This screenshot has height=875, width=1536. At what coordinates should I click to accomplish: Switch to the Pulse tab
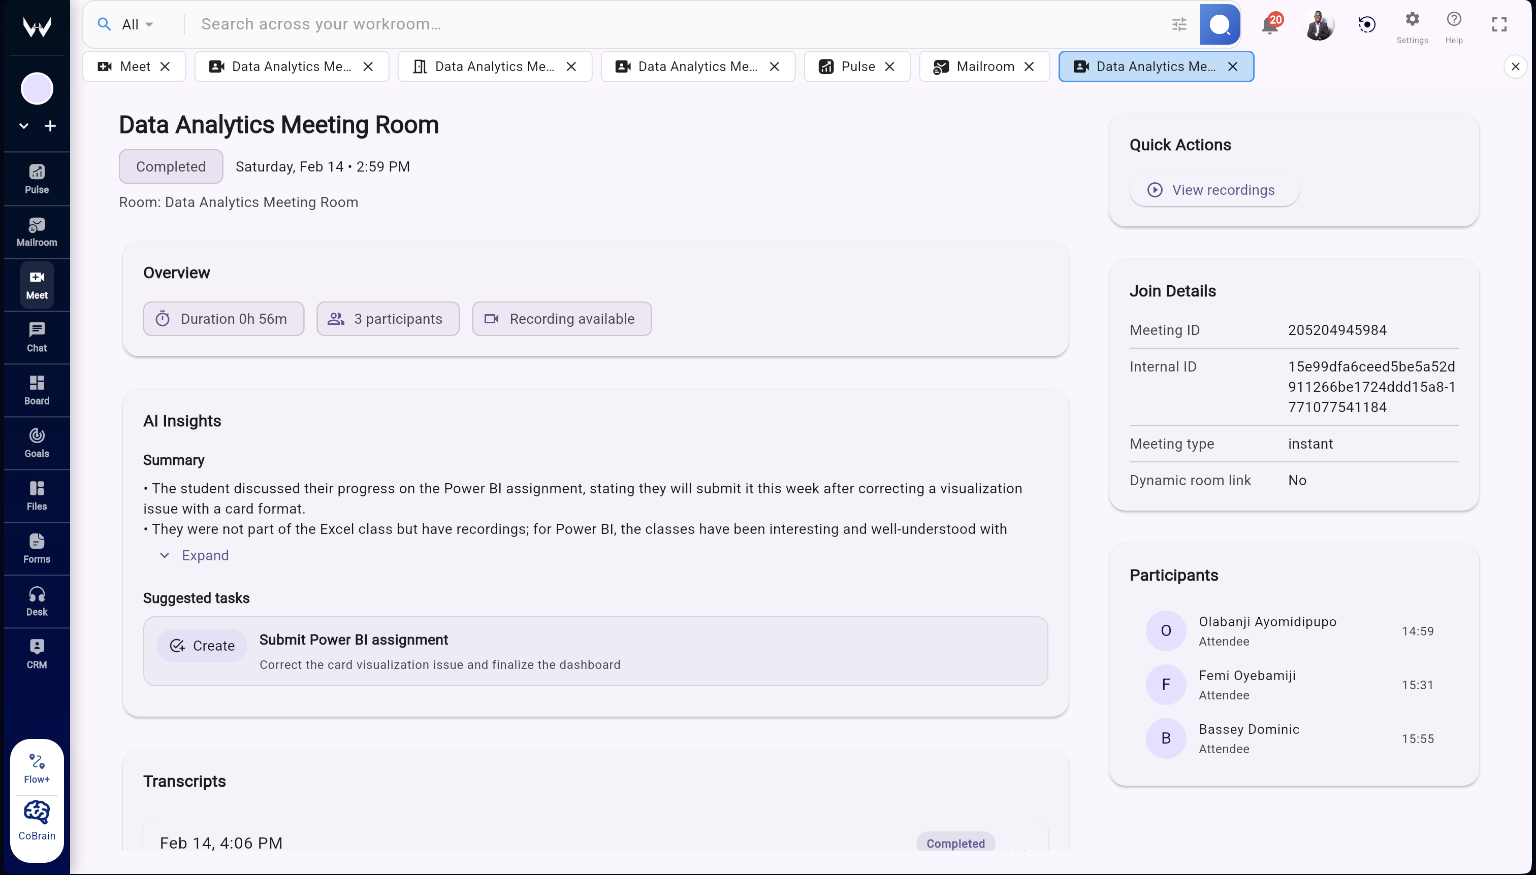(856, 66)
